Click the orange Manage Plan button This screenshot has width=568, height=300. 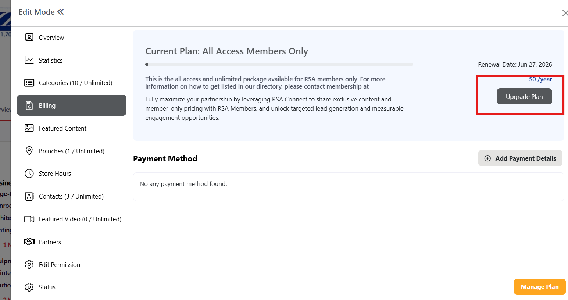coord(539,287)
